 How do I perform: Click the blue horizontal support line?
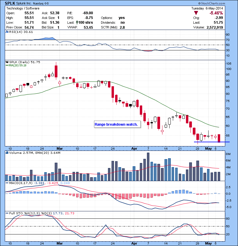coord(212,142)
